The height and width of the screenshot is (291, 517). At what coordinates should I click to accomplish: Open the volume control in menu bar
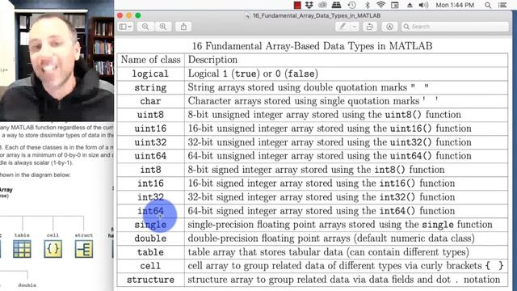(423, 5)
